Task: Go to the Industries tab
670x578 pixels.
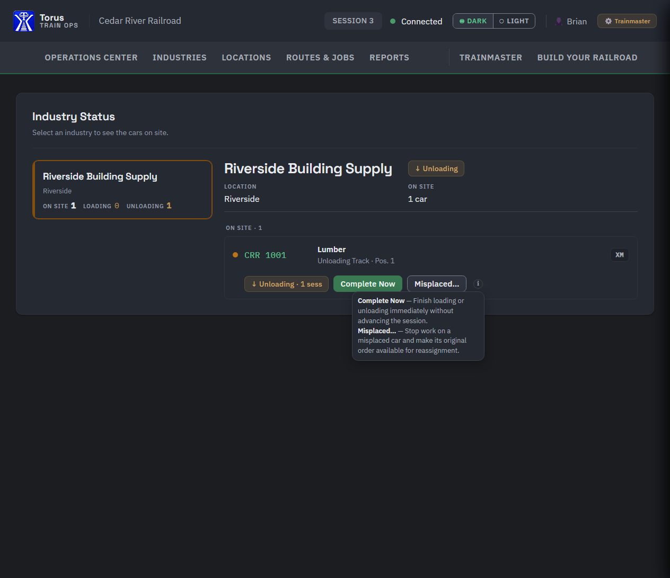Action: tap(180, 58)
